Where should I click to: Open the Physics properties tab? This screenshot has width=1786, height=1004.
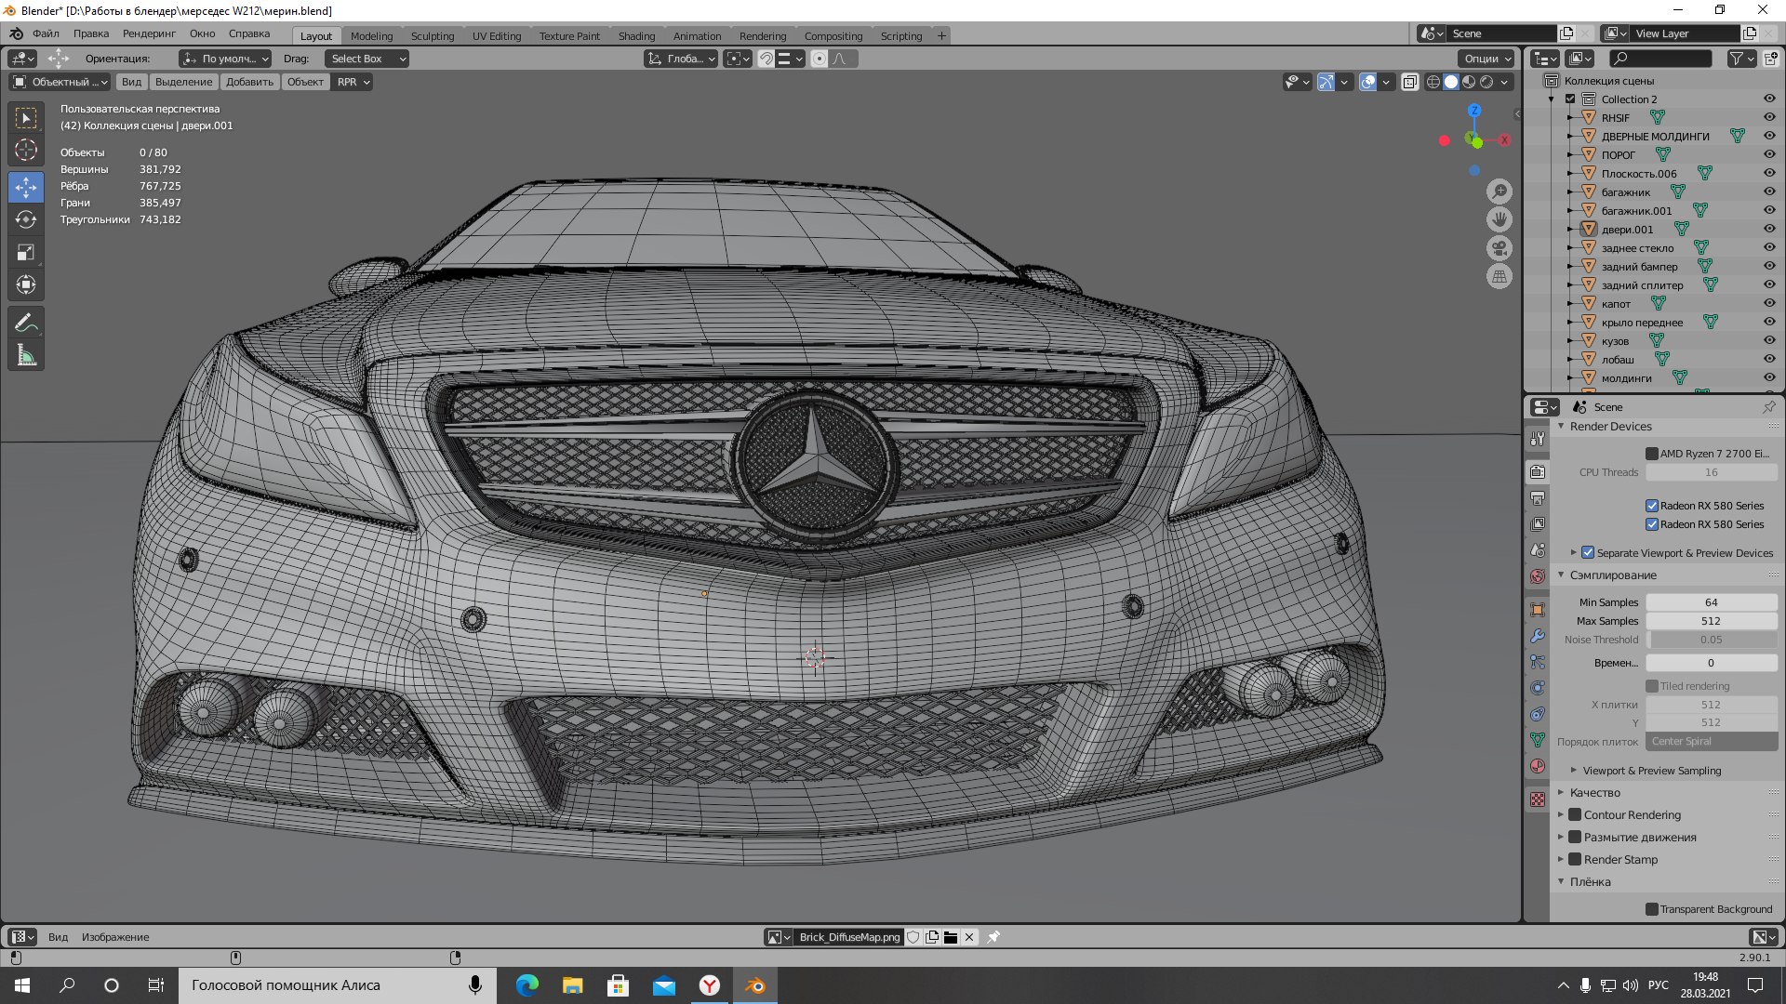(x=1538, y=688)
